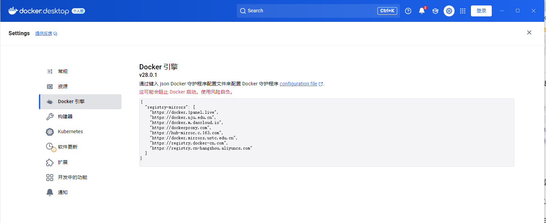Open the 提供反馈 feedback link

46,33
